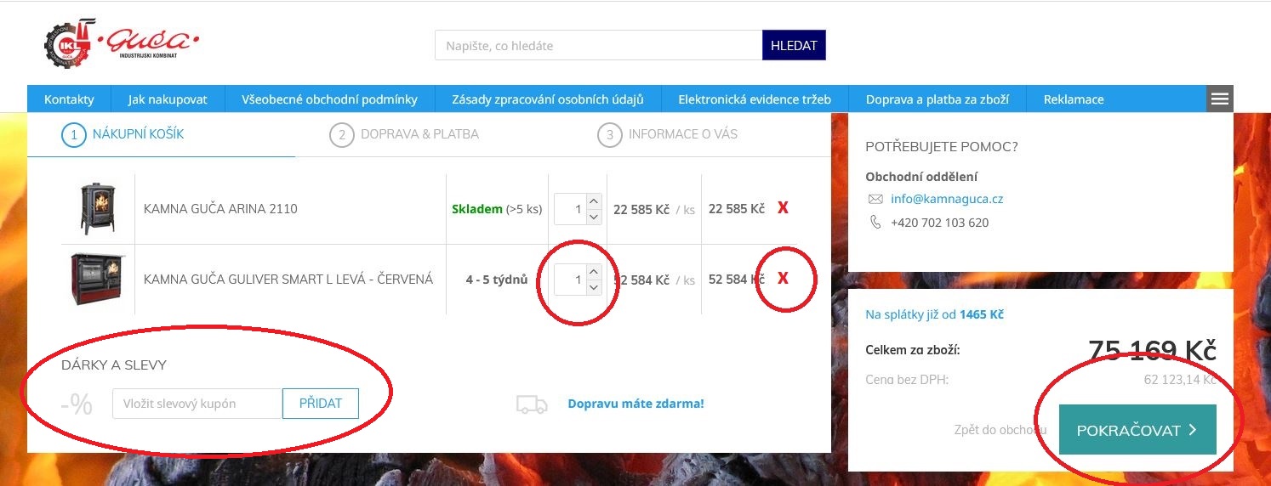Decrease quantity of Guliver Smart L
Viewport: 1271px width, 486px height.
(x=594, y=287)
